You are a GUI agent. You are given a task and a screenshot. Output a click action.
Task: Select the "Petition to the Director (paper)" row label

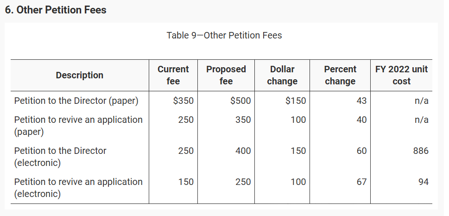76,101
